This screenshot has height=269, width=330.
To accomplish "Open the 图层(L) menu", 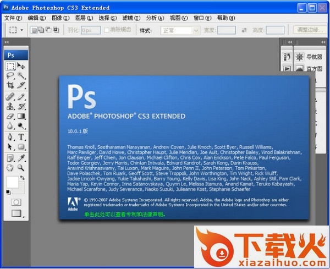I will (84, 18).
